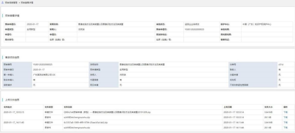Click the 中国（广东）知识产权保护中心 value
Screen dimensions: 295x133
click(257, 24)
